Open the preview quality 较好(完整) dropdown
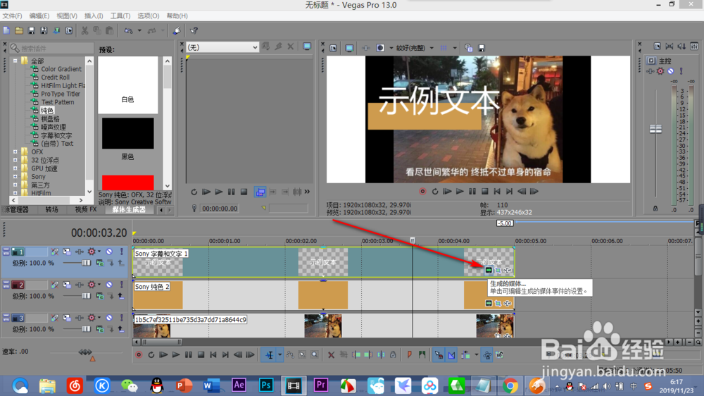 (432, 48)
